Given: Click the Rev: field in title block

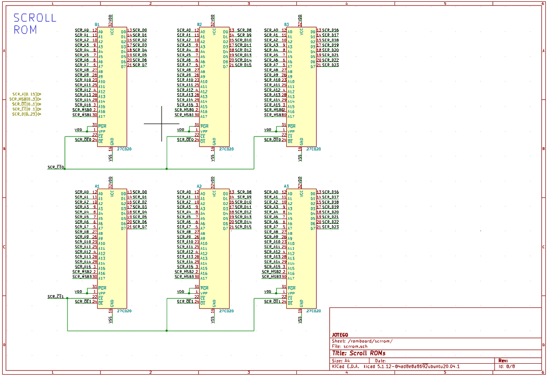Looking at the screenshot, I should (x=503, y=361).
